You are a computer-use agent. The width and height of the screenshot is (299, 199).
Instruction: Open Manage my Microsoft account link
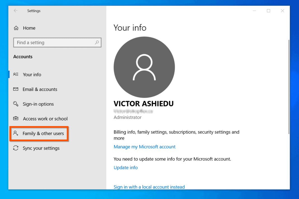tap(144, 147)
